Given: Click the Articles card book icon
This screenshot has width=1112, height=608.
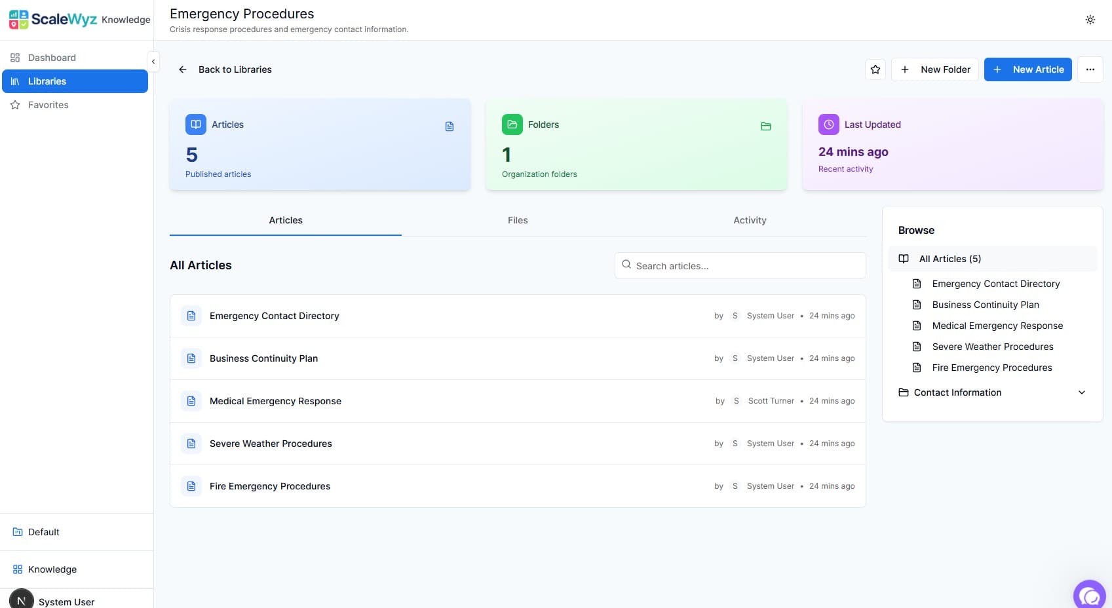Looking at the screenshot, I should pos(196,124).
